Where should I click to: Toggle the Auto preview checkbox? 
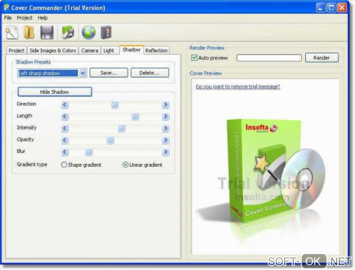tap(194, 58)
